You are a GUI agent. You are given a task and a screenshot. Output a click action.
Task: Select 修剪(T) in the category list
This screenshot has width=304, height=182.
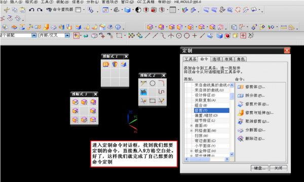pyautogui.click(x=211, y=110)
